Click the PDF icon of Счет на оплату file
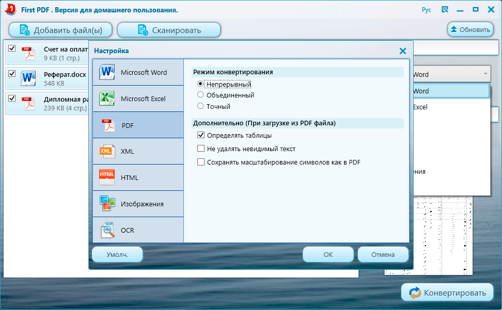Image resolution: width=502 pixels, height=310 pixels. point(28,54)
